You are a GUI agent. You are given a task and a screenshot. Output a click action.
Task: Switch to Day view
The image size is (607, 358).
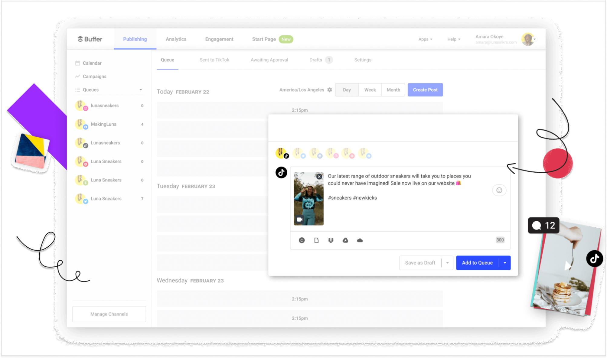[x=347, y=90]
